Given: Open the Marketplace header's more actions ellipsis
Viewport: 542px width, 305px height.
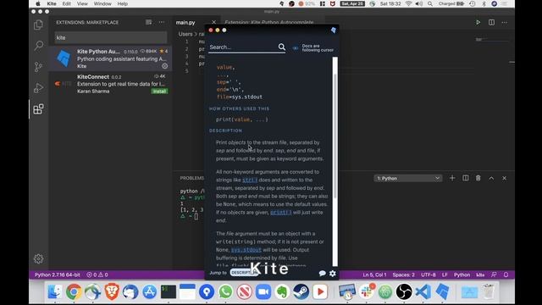Looking at the screenshot, I should pyautogui.click(x=162, y=22).
